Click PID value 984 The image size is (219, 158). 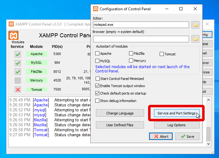pyautogui.click(x=57, y=63)
